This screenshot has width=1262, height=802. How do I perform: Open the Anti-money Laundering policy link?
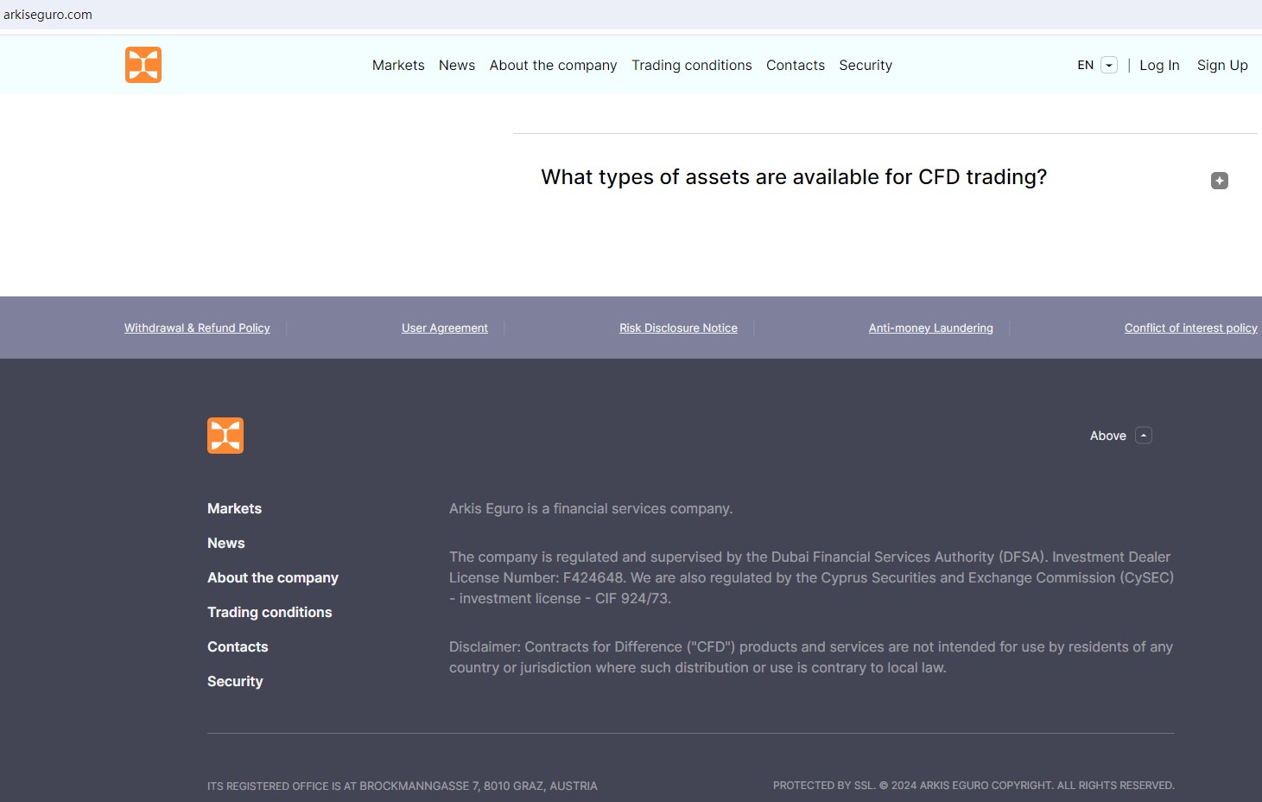click(x=930, y=328)
